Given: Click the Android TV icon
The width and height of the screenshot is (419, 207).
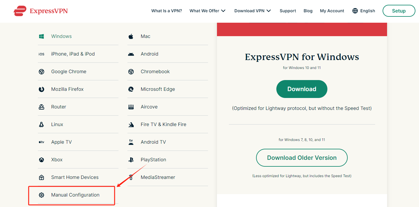Looking at the screenshot, I should pyautogui.click(x=131, y=142).
